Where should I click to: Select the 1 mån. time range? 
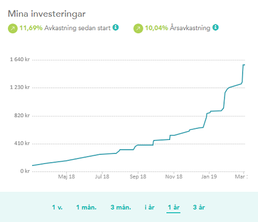point(87,207)
